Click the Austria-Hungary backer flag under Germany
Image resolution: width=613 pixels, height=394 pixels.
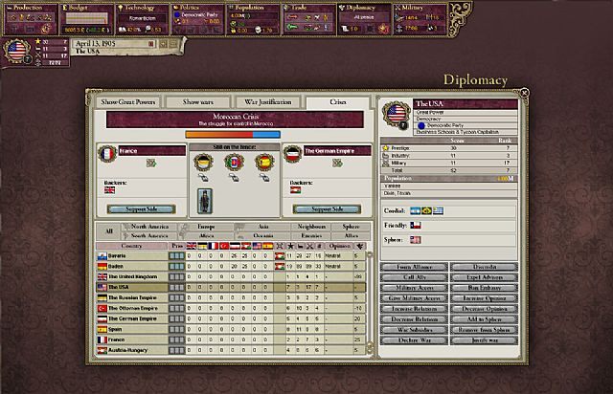(295, 190)
